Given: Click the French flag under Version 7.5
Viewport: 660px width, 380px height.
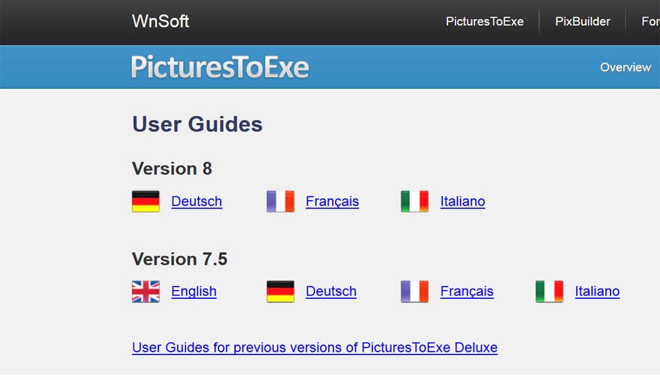Looking at the screenshot, I should tap(414, 291).
